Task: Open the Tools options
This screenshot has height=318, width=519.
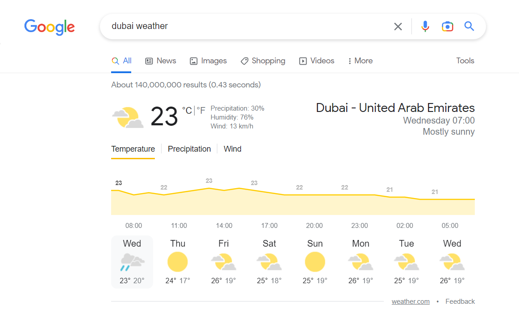Action: [x=465, y=61]
